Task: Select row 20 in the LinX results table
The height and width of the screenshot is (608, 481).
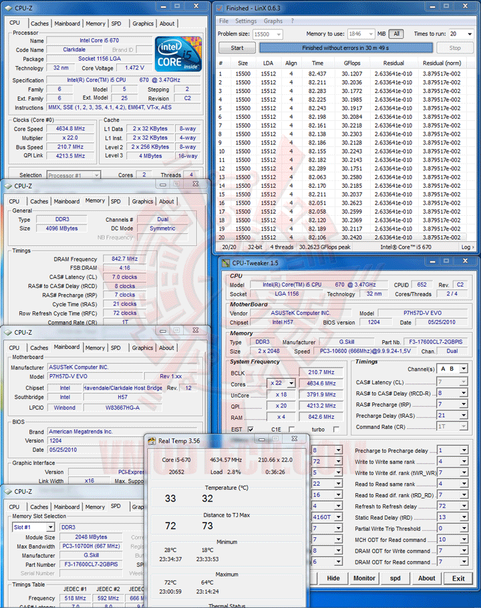Action: [x=341, y=237]
